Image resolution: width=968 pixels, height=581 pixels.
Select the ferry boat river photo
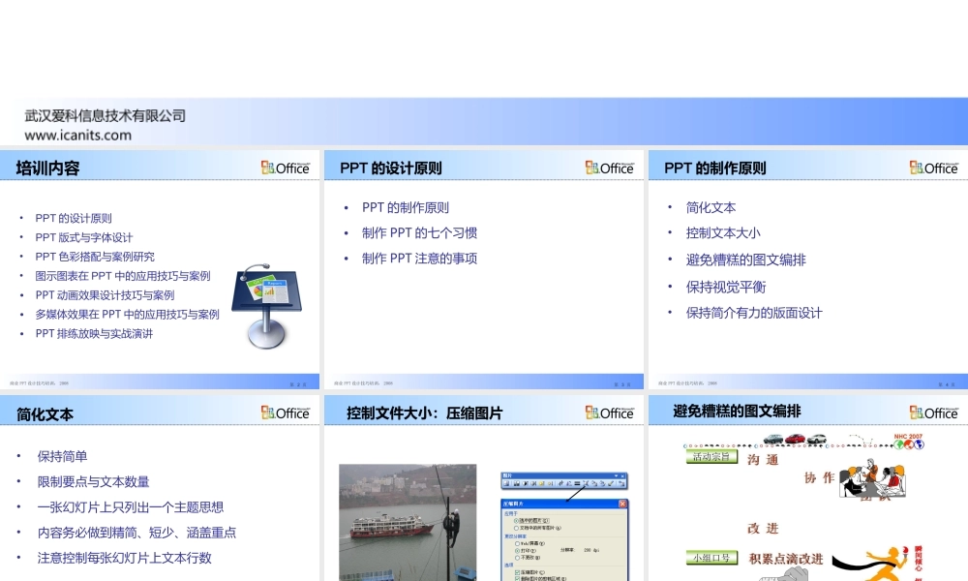tap(408, 522)
